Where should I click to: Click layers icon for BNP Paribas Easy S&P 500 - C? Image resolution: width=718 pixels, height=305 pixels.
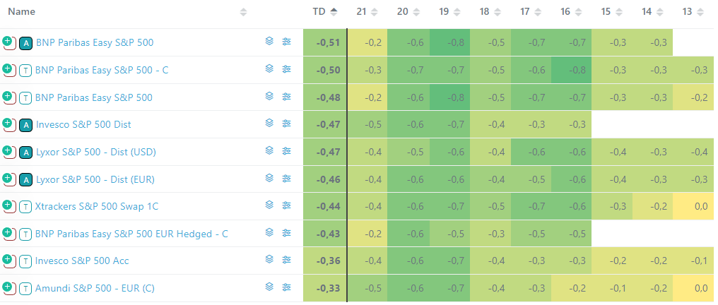269,69
